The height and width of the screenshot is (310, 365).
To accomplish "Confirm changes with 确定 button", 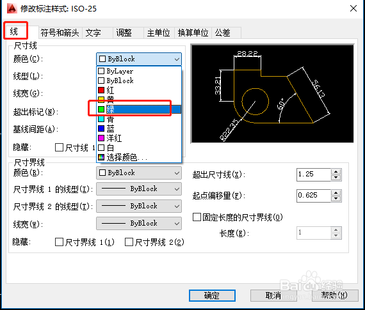I will click(212, 295).
